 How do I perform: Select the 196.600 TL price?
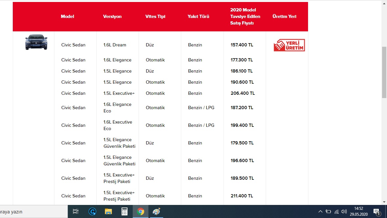click(x=242, y=161)
